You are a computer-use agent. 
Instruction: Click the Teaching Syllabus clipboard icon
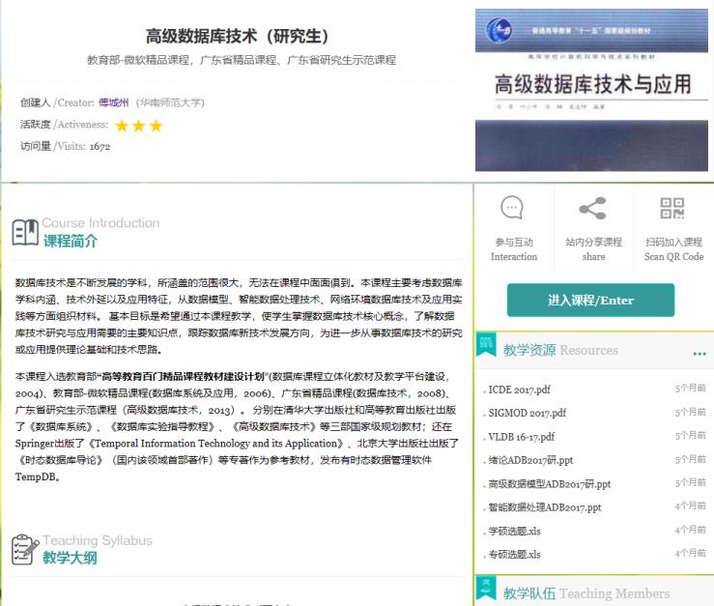point(25,549)
